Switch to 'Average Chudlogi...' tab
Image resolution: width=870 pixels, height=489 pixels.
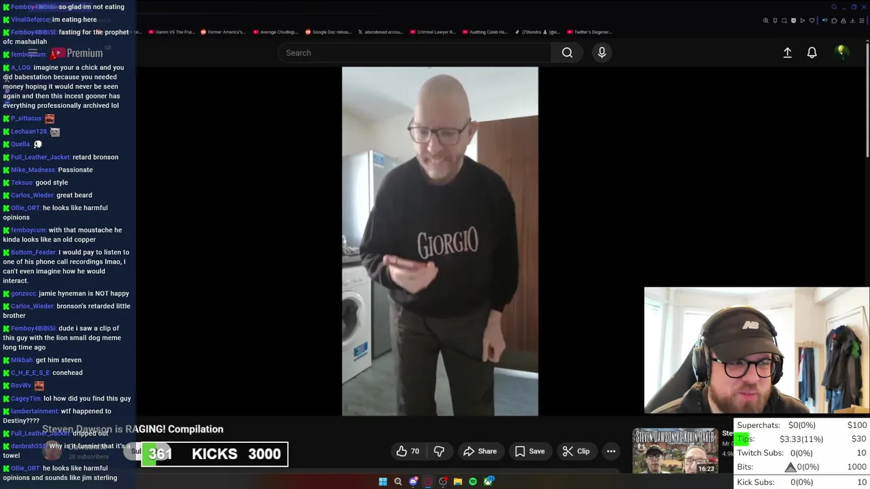(274, 32)
